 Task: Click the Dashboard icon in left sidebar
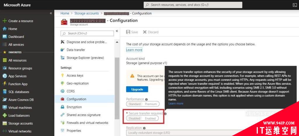5,36
